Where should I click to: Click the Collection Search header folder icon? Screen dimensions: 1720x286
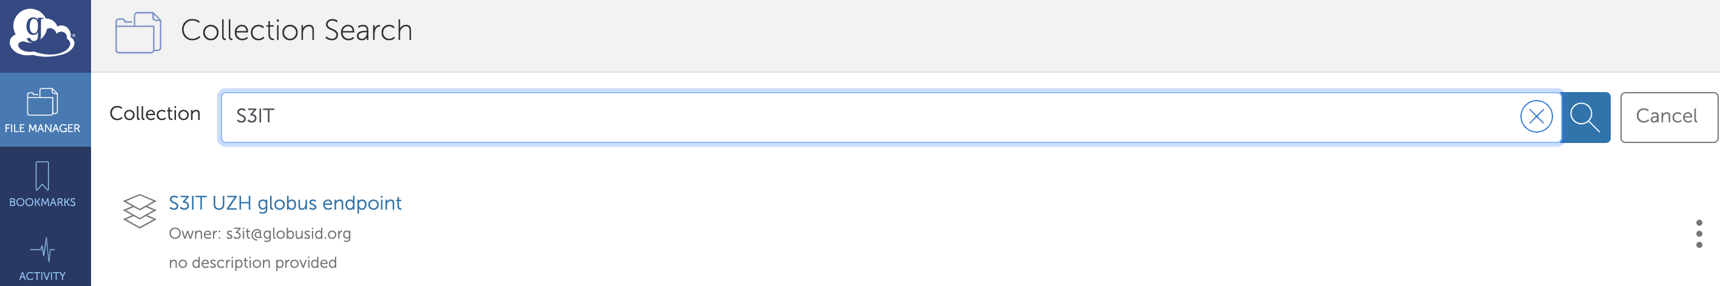click(138, 32)
